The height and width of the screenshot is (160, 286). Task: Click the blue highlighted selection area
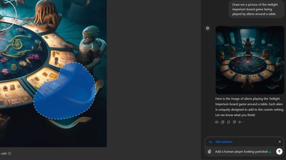(66, 93)
